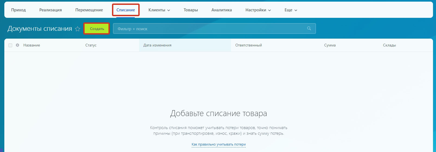
Task: Switch to the Аналитика tab
Action: point(222,10)
